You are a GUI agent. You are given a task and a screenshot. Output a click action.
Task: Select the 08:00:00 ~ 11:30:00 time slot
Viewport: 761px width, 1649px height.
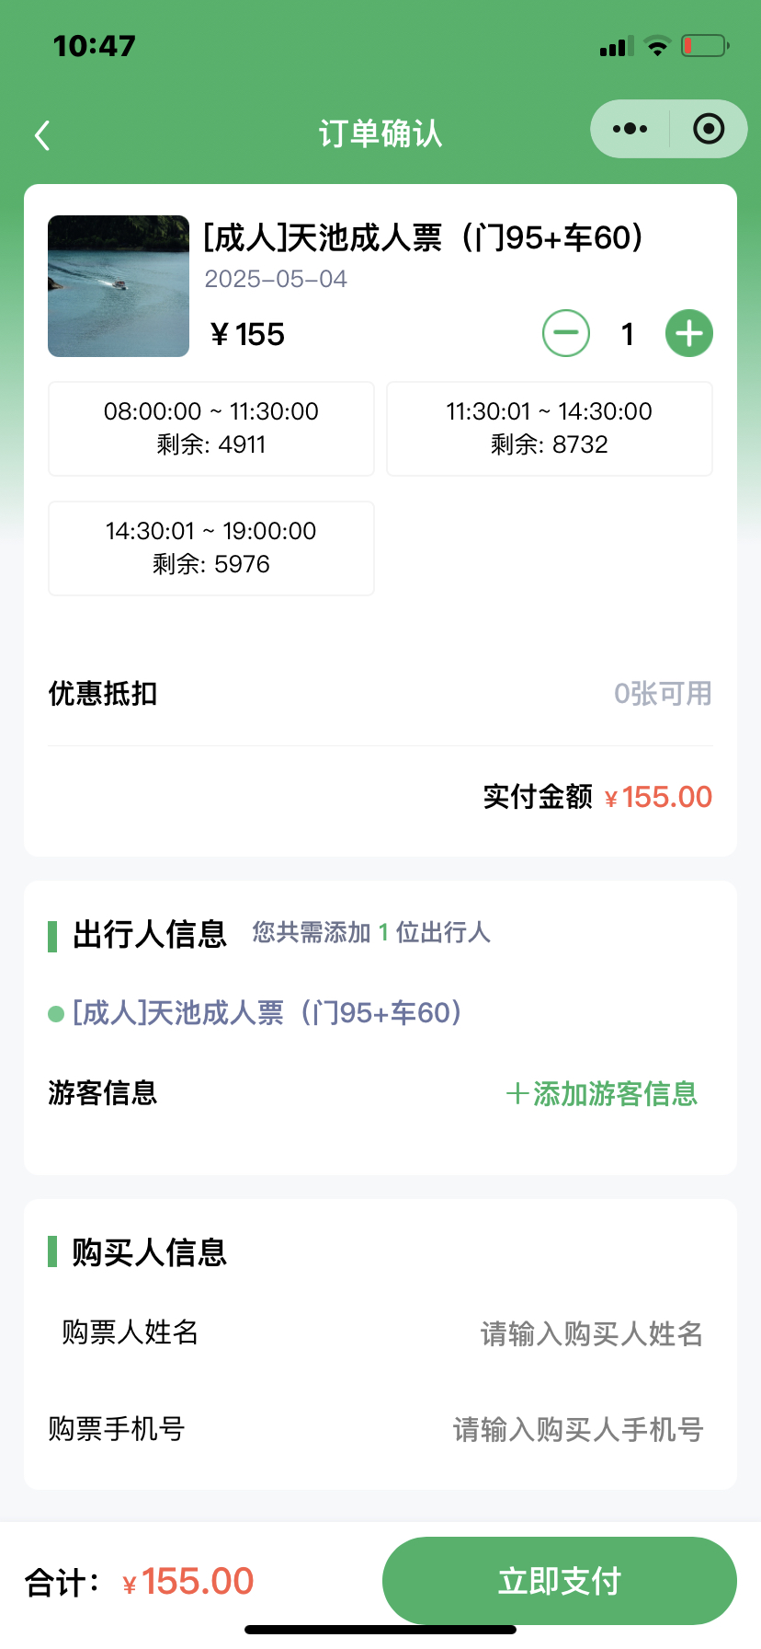(211, 429)
